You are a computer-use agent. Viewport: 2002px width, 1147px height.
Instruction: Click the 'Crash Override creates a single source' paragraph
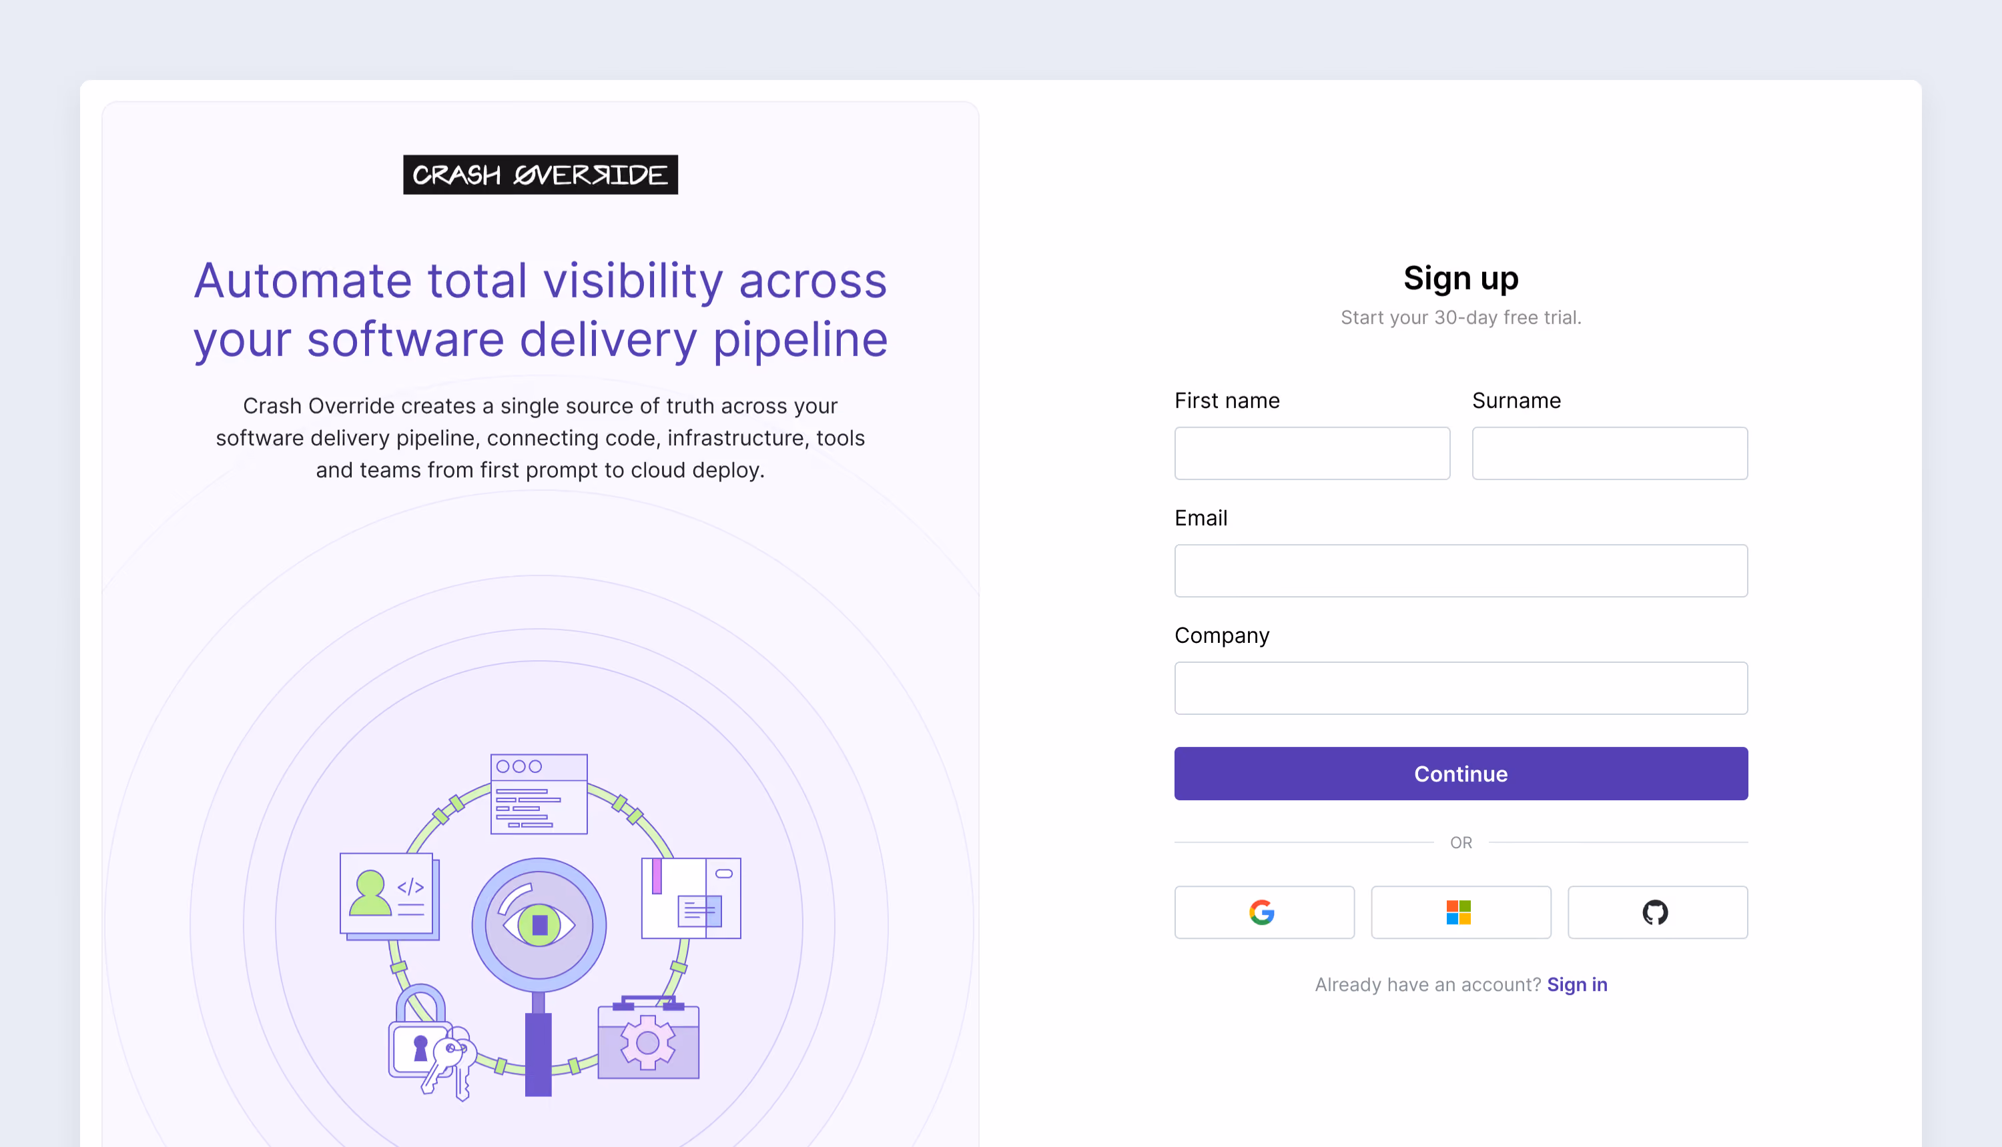click(541, 438)
